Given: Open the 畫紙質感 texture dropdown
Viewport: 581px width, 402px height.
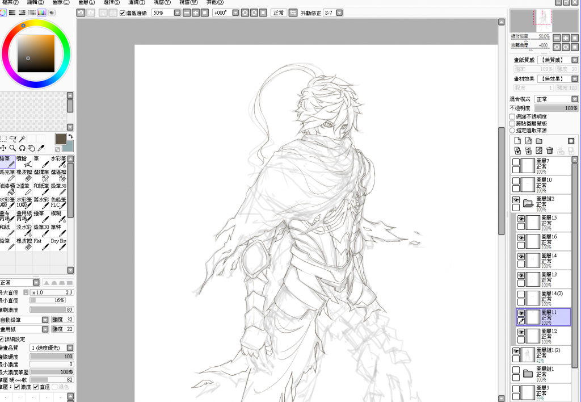Looking at the screenshot, I should click(x=574, y=60).
